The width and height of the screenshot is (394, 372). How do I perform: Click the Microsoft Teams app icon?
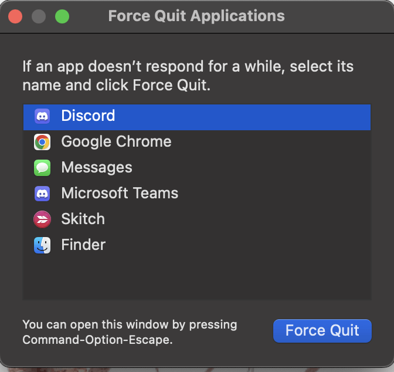[42, 194]
